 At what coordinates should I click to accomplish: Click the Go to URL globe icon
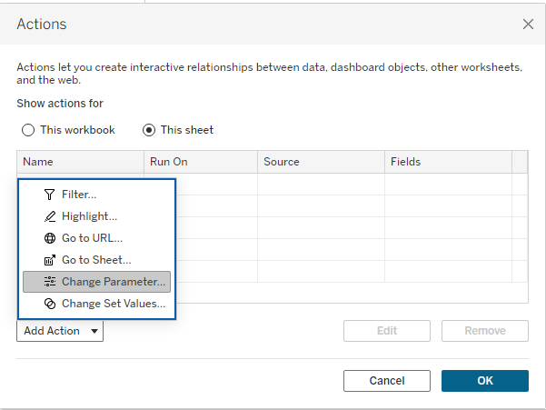pyautogui.click(x=50, y=238)
